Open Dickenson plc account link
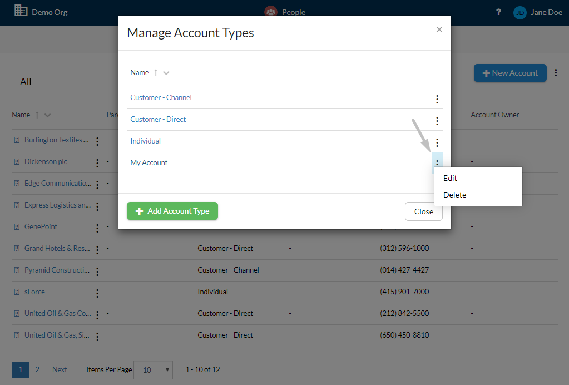 coord(46,162)
